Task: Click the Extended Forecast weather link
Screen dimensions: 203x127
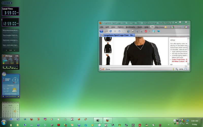Action: [11, 94]
